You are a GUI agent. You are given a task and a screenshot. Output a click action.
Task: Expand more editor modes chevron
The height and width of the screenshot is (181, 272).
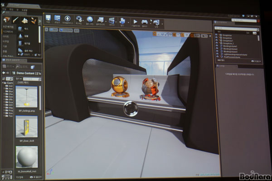(40, 21)
